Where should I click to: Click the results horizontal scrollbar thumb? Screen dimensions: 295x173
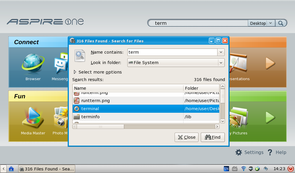(x=101, y=127)
